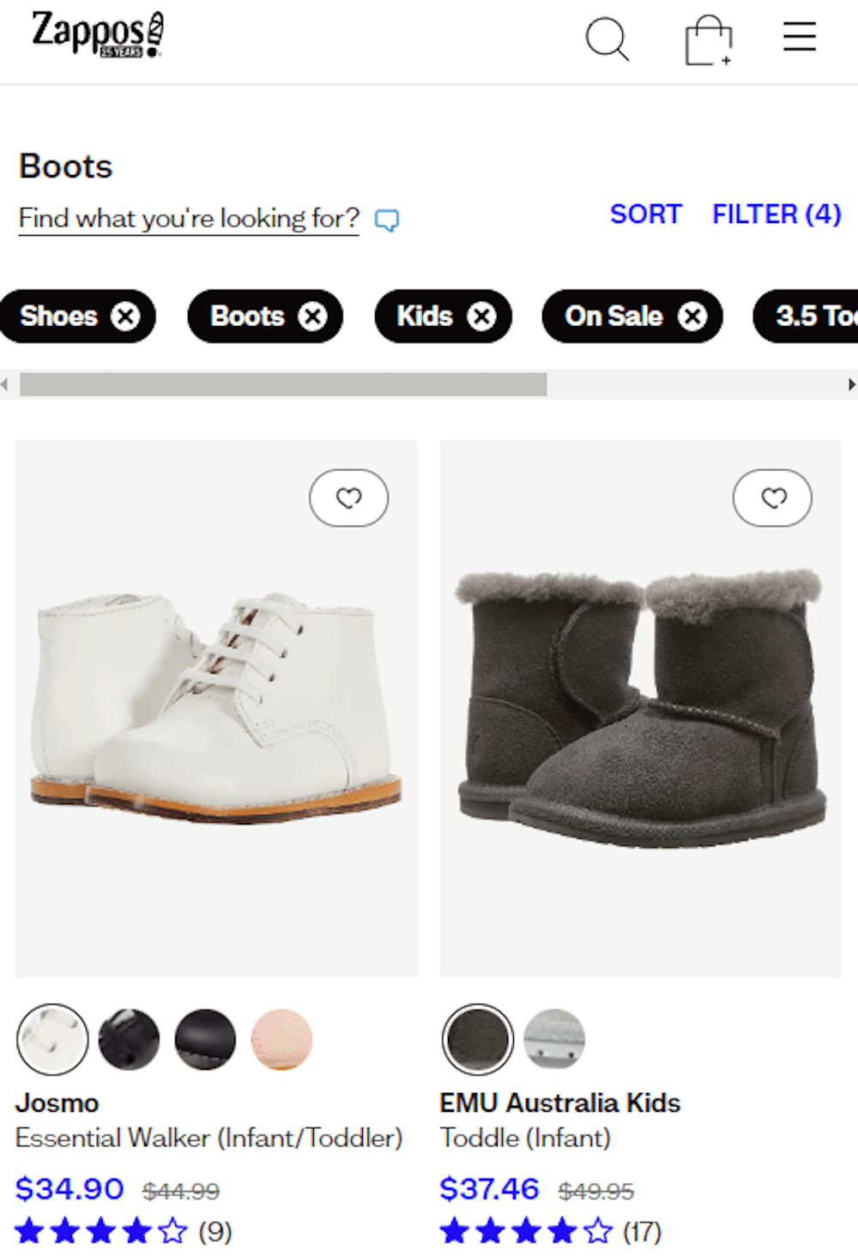This screenshot has width=858, height=1256.
Task: Open the chat bubble icon next to search prompt
Action: pos(388,220)
